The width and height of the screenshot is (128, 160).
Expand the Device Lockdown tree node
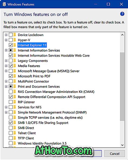click(x=6, y=35)
